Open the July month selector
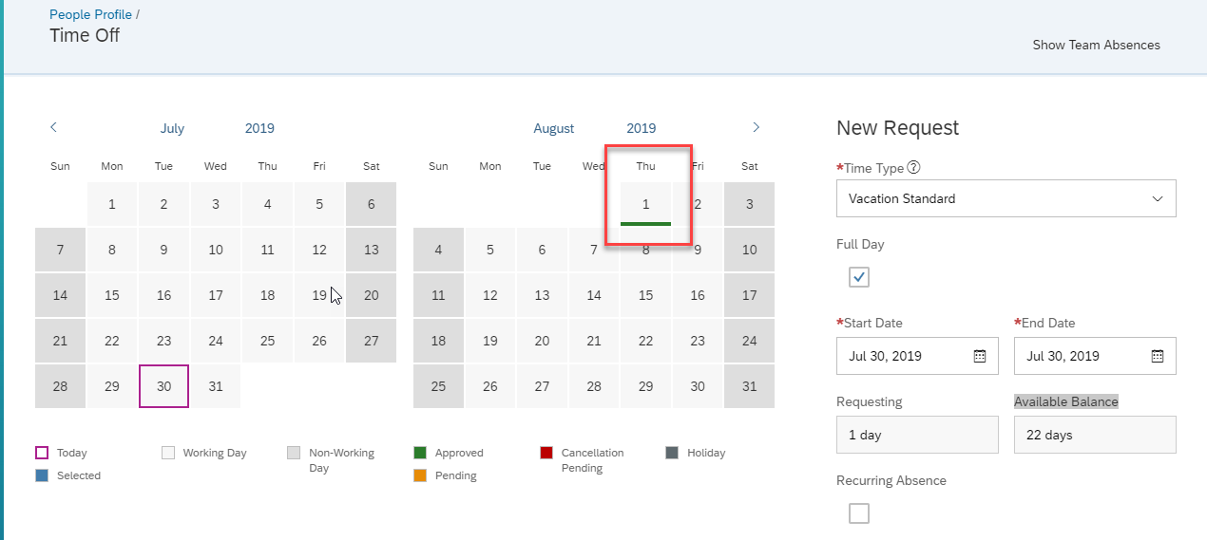1207x540 pixels. point(172,128)
